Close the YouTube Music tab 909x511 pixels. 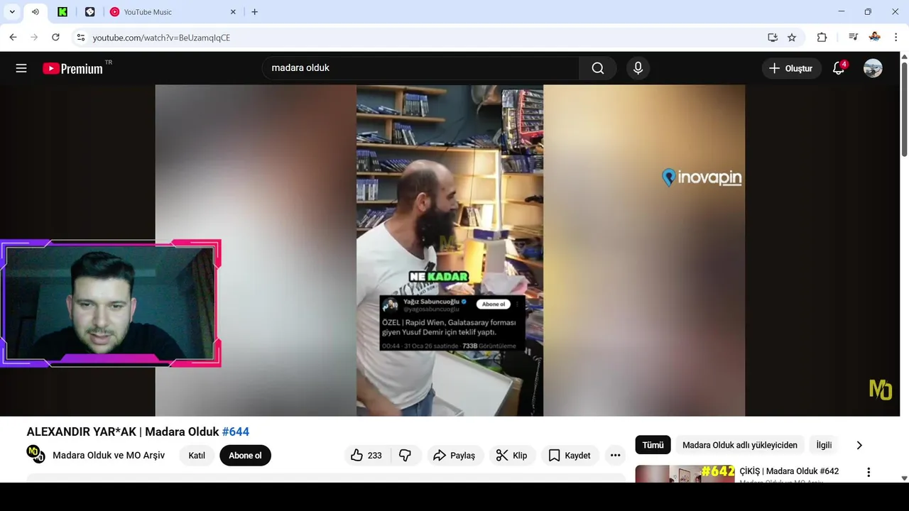point(233,12)
